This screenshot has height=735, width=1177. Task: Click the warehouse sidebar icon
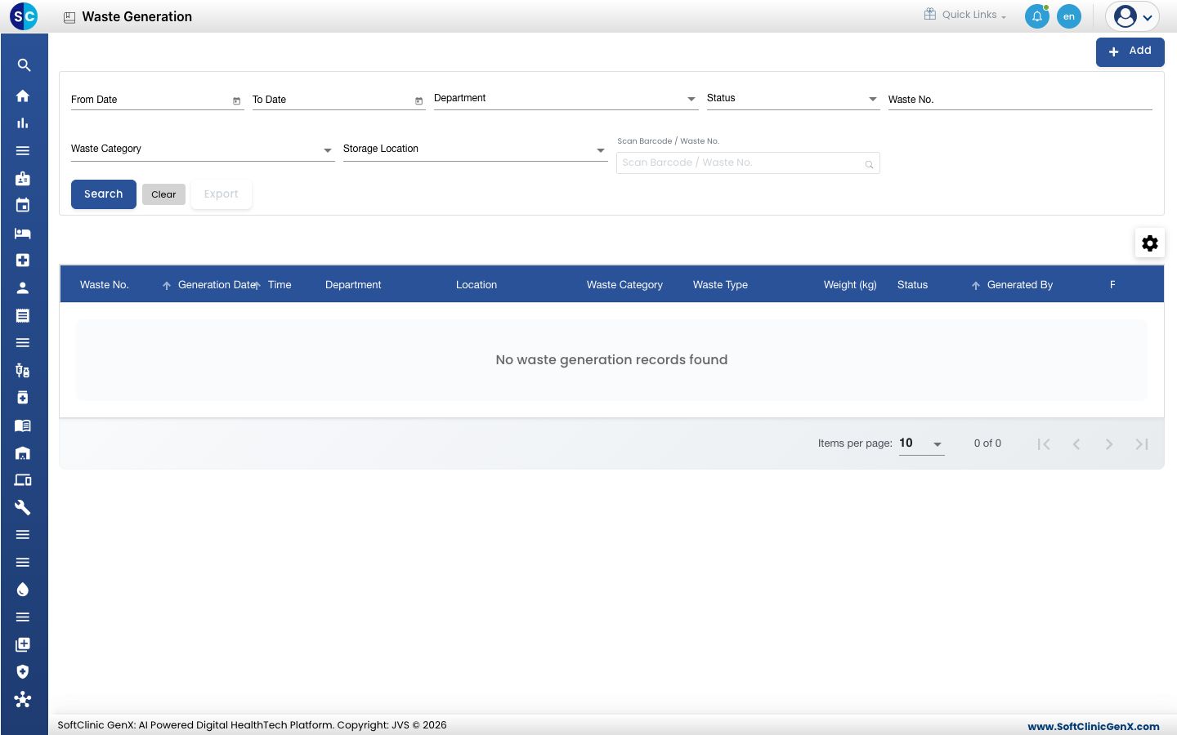coord(23,452)
